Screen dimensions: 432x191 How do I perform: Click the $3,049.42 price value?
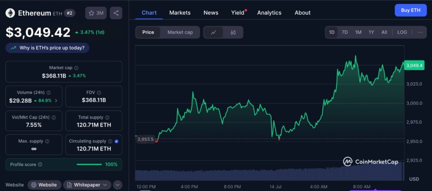38,33
